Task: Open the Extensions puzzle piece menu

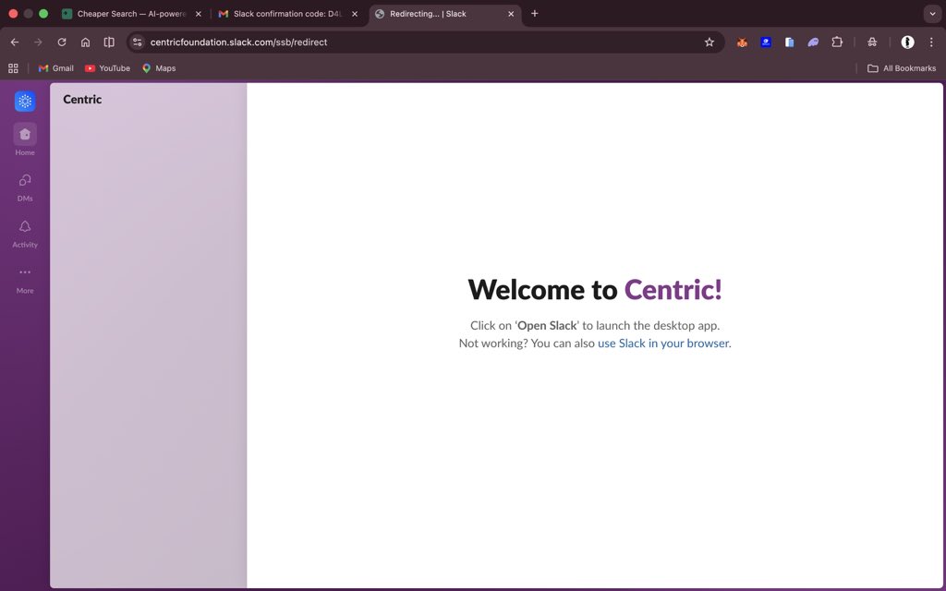Action: (837, 42)
